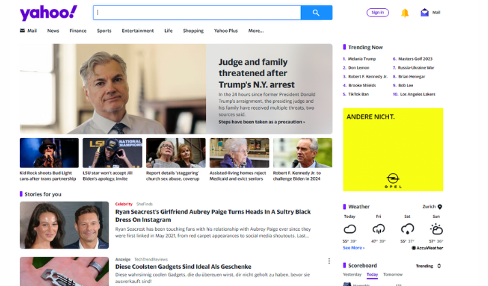Screen dimensions: 488x286
Task: Open LSU star story thumbnail
Action: [113, 153]
